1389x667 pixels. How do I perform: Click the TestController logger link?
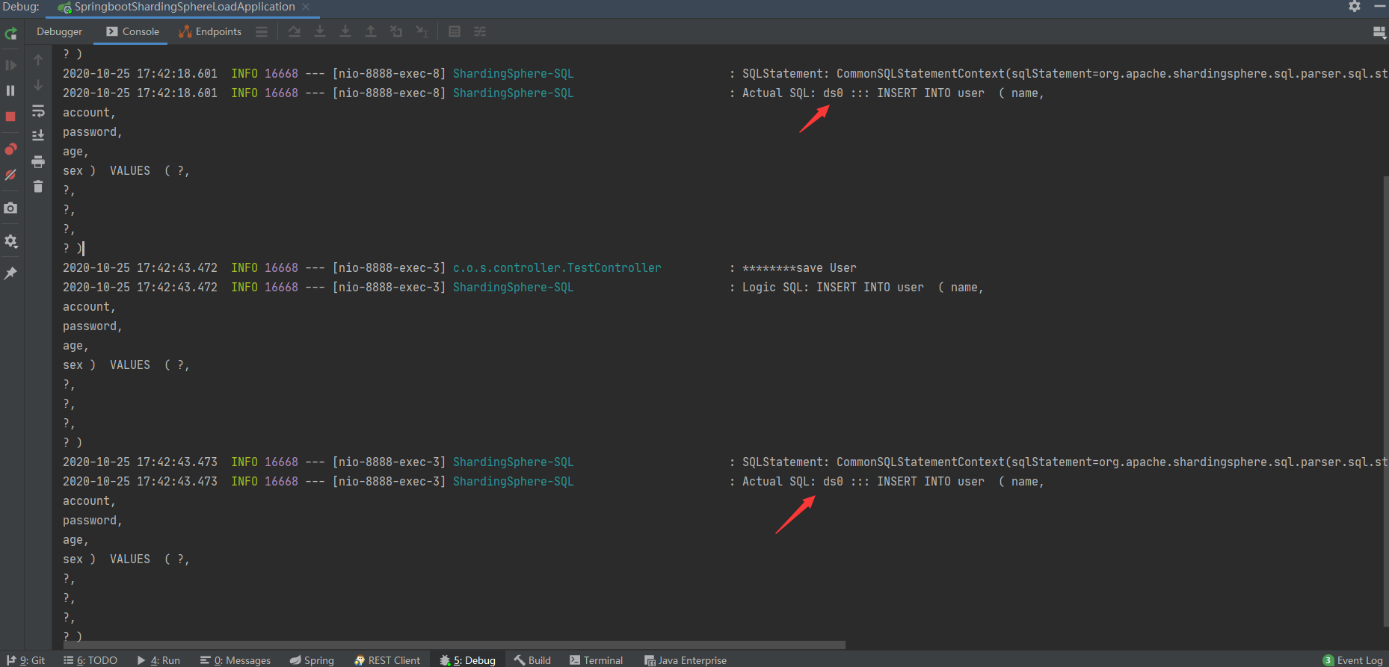pyautogui.click(x=557, y=267)
